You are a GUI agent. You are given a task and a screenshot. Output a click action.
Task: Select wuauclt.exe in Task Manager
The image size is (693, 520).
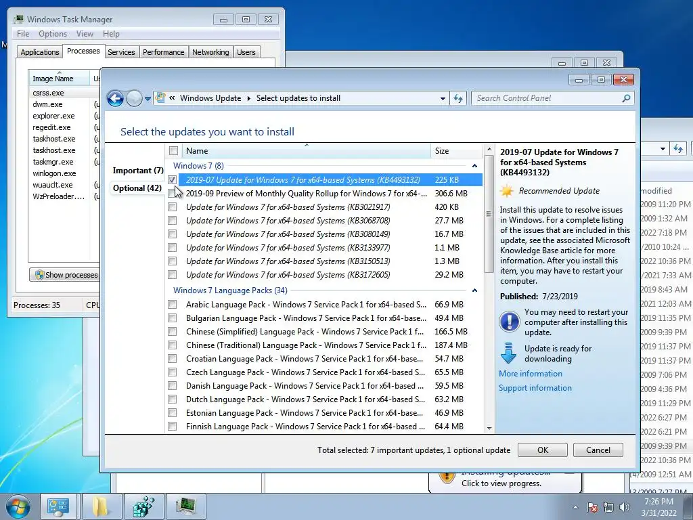(x=53, y=185)
